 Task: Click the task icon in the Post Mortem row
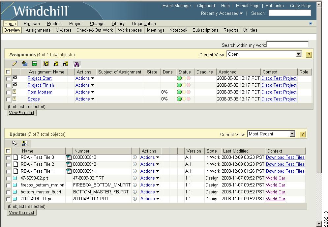[15, 92]
